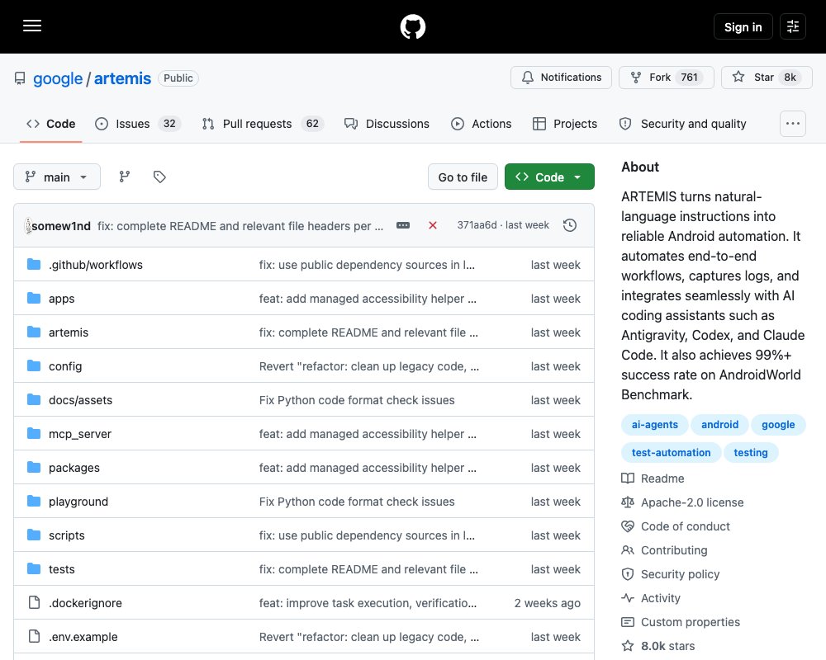
Task: Open the artemis repository link
Action: coord(122,78)
